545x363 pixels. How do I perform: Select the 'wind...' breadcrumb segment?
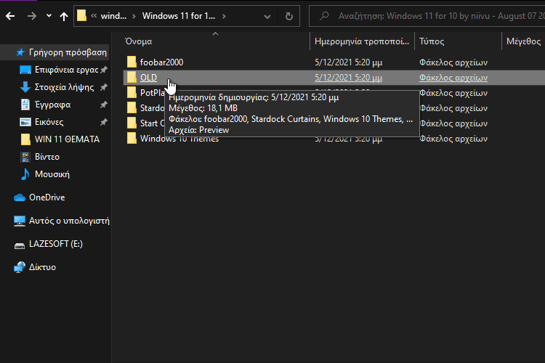pyautogui.click(x=113, y=16)
